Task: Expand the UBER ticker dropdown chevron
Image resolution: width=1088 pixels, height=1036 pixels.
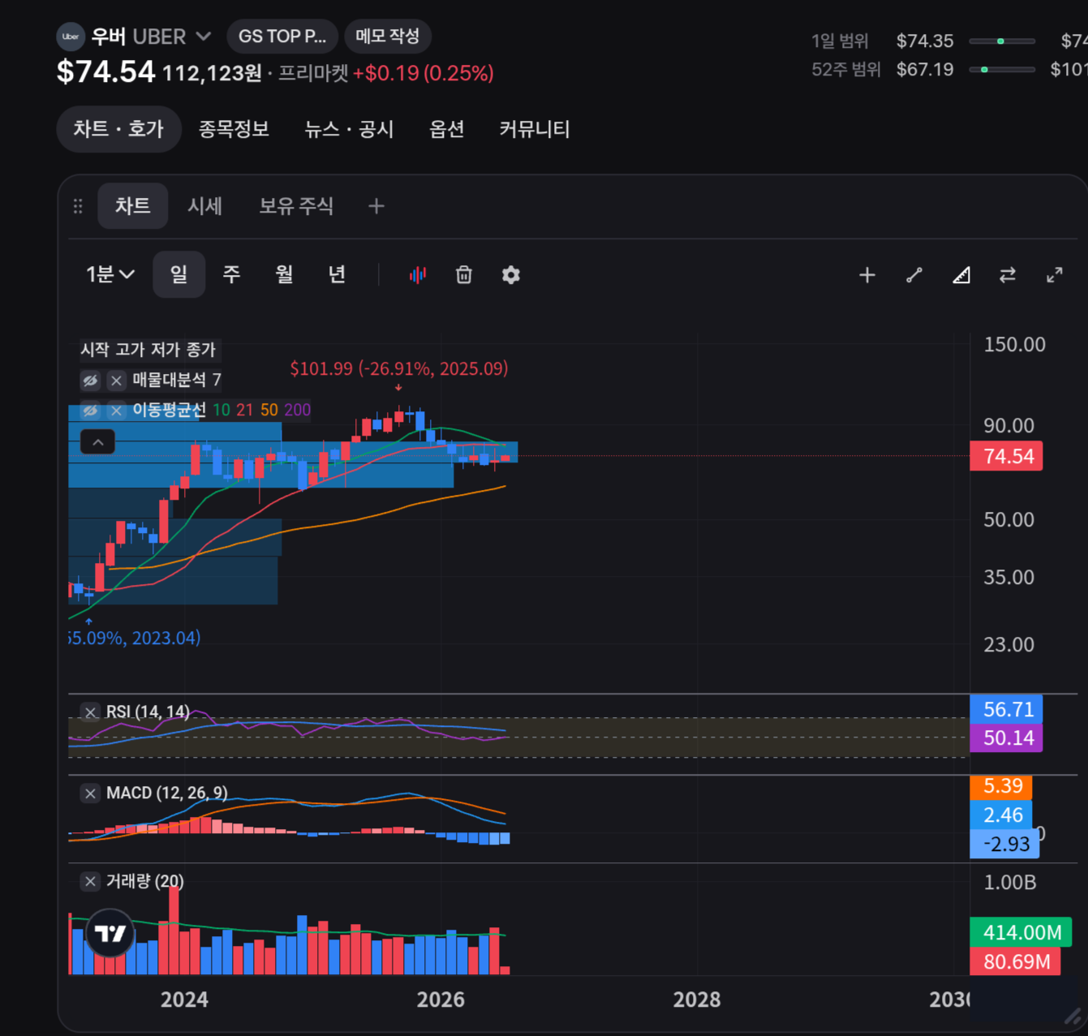Action: [204, 37]
